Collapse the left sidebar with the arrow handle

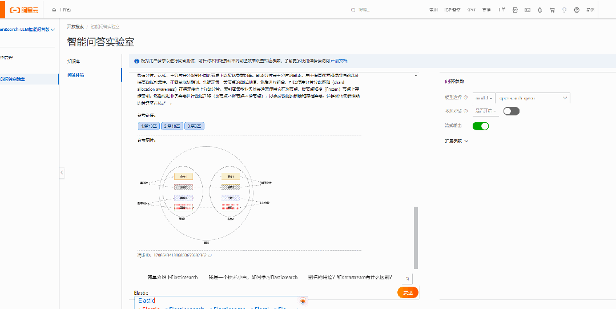62,172
